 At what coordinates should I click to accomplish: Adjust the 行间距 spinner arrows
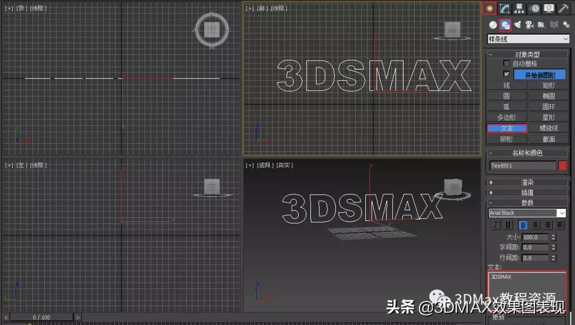pos(553,258)
